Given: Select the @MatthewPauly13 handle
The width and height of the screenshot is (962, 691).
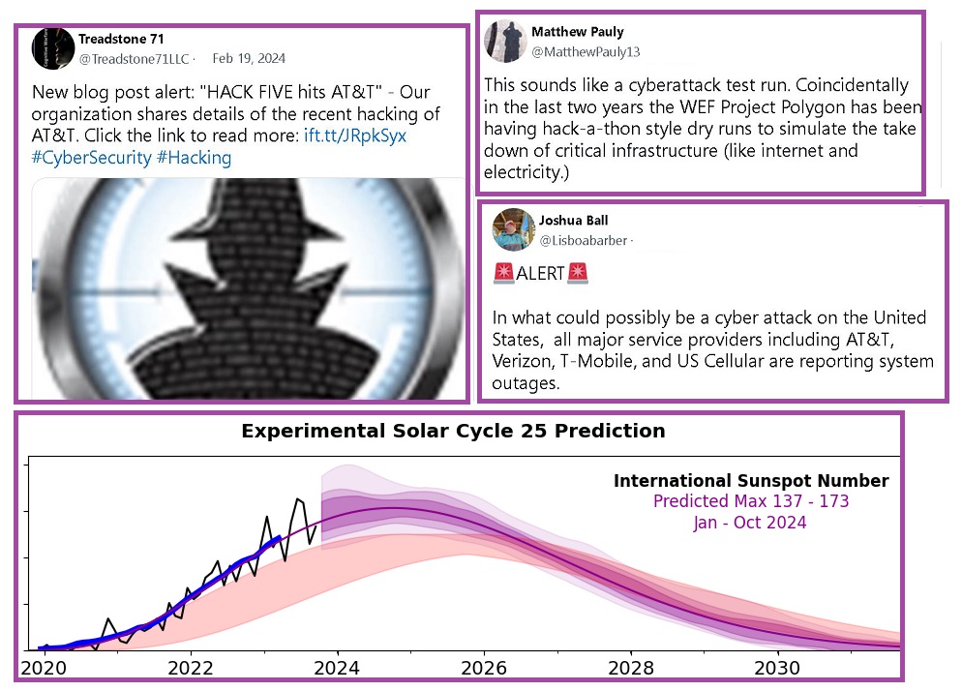Looking at the screenshot, I should tap(585, 51).
